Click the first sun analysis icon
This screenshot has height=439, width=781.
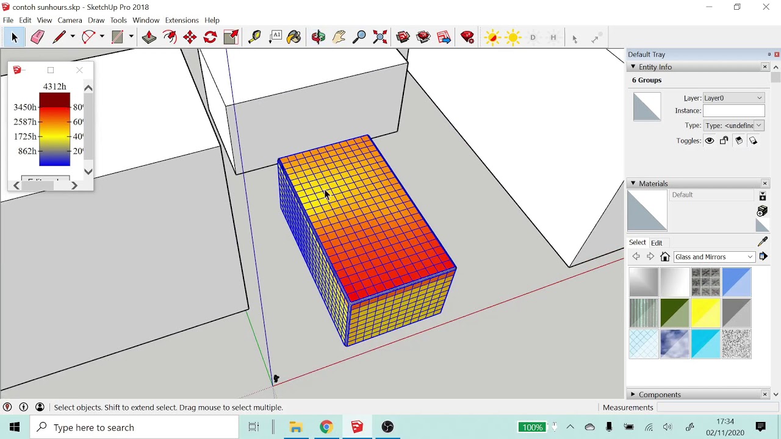[492, 38]
